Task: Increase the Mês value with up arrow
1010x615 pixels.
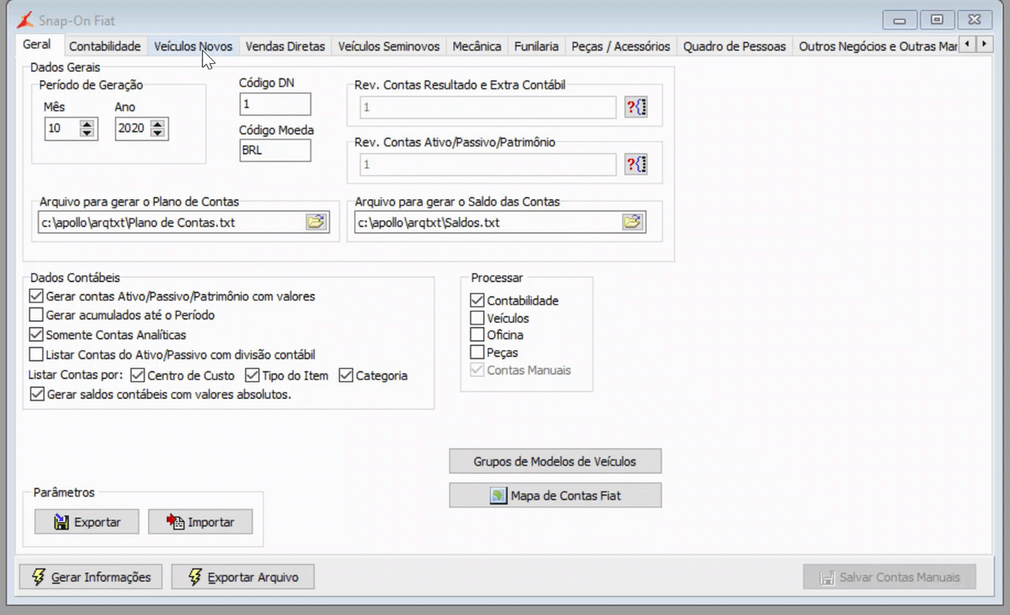Action: click(x=87, y=124)
